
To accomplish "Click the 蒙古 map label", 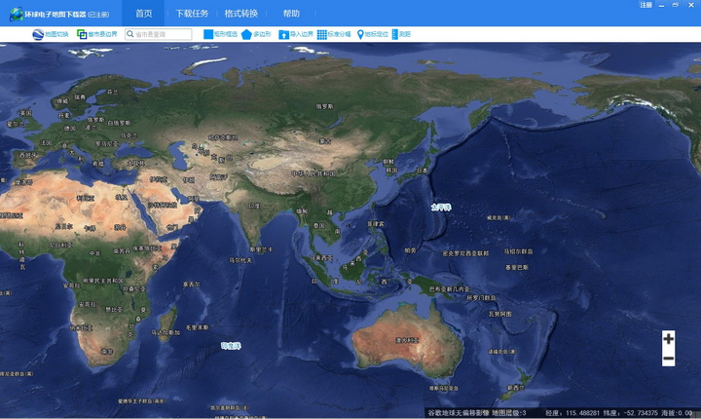I will pyautogui.click(x=324, y=141).
